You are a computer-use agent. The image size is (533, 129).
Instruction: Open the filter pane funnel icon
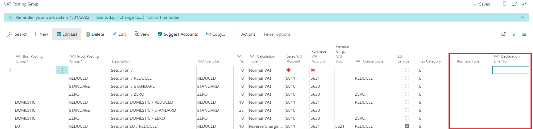coord(514,34)
